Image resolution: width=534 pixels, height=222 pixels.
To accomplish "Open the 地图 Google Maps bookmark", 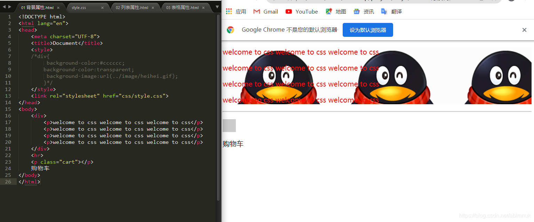I will (x=335, y=11).
